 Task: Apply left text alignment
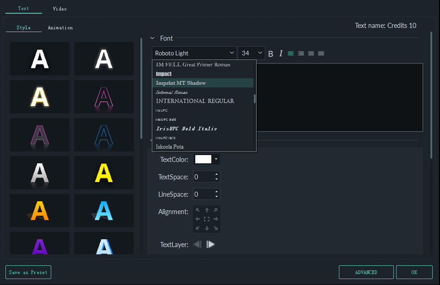(x=291, y=53)
